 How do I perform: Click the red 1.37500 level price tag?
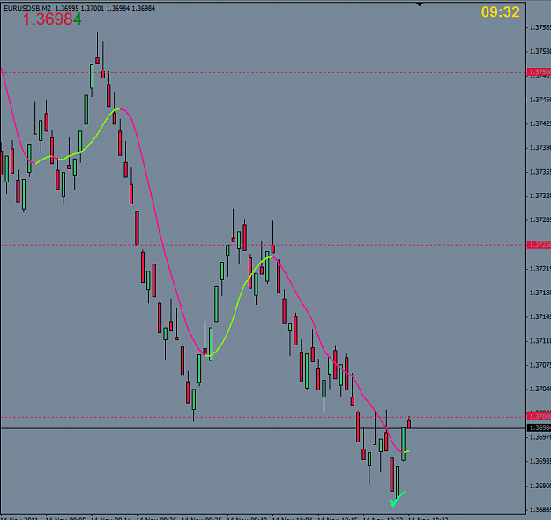[x=540, y=72]
